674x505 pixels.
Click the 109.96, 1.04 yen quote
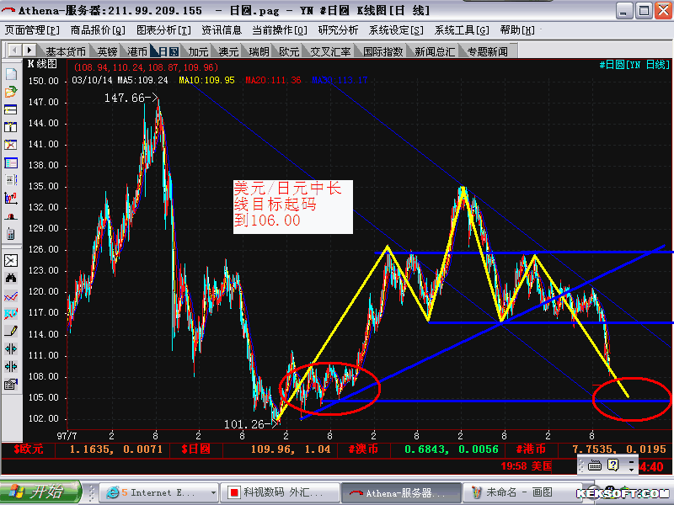[x=291, y=449]
